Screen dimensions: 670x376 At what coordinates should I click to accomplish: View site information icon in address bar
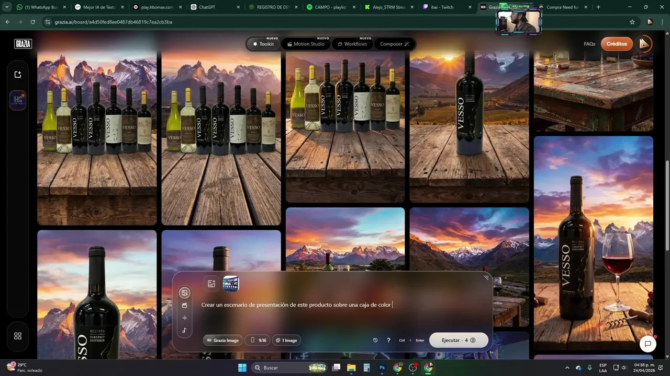(48, 22)
